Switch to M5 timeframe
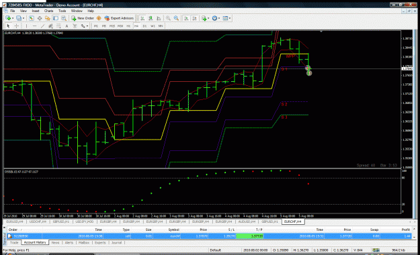Screen dimensions: 420x255 [104, 26]
